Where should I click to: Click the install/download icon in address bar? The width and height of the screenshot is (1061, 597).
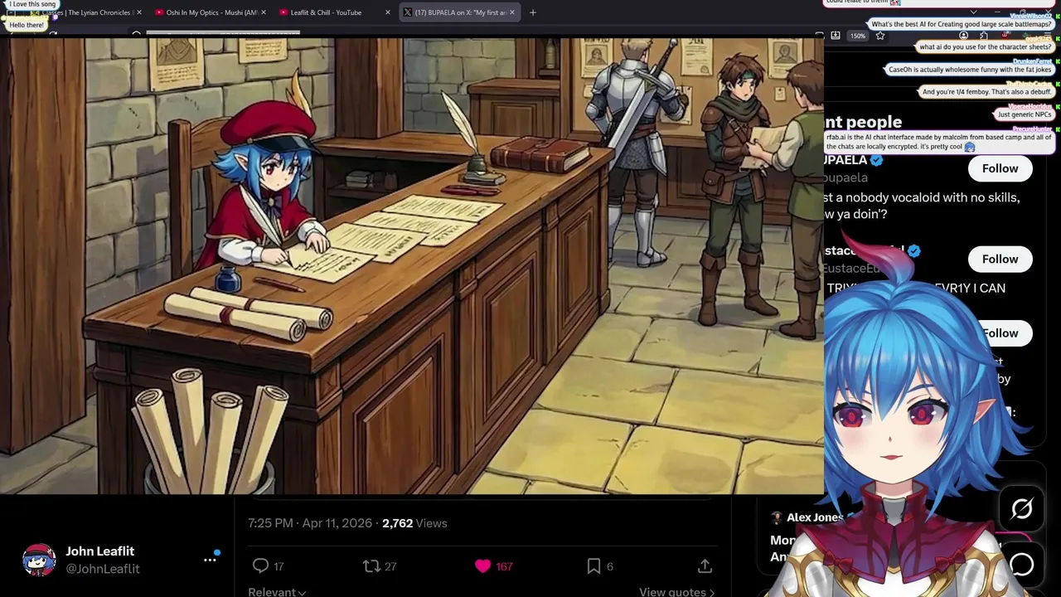point(836,36)
